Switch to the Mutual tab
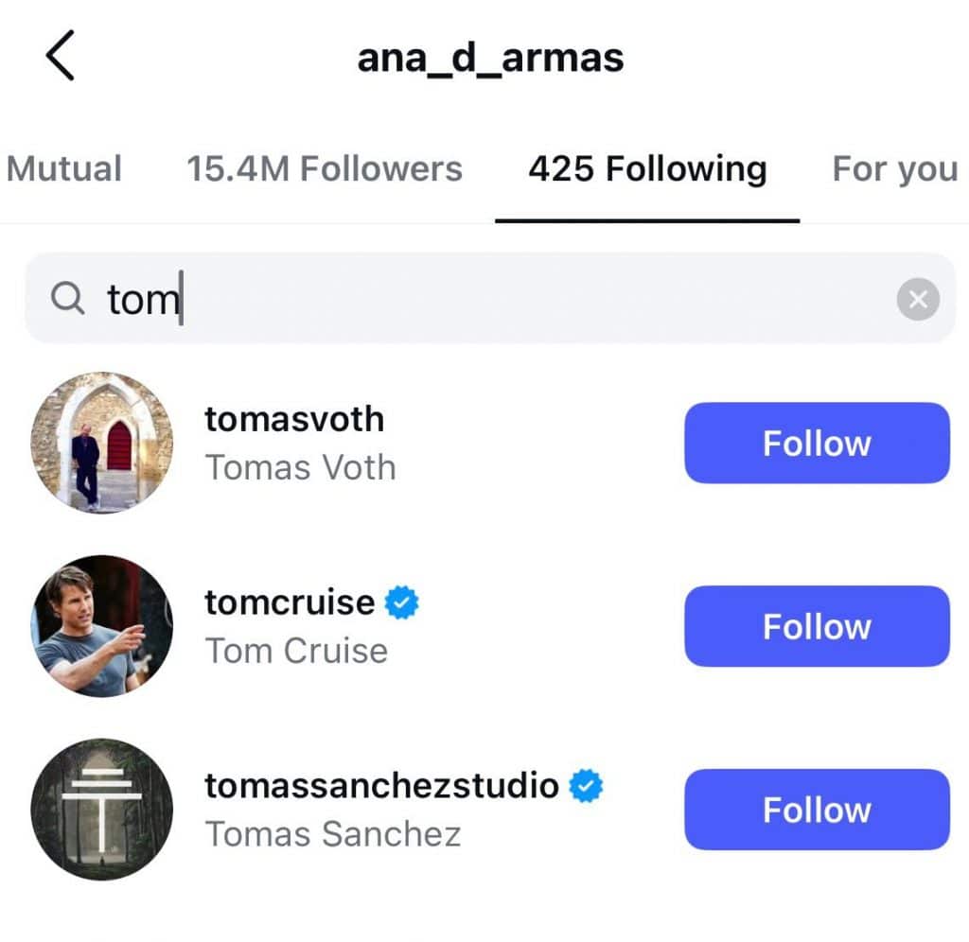 click(x=64, y=169)
